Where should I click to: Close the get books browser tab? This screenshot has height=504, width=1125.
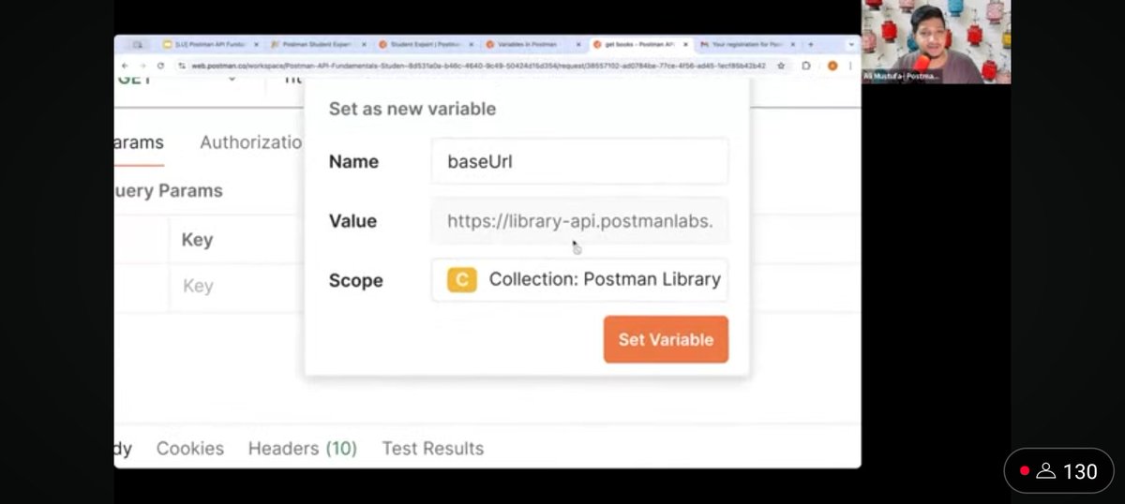pyautogui.click(x=686, y=44)
